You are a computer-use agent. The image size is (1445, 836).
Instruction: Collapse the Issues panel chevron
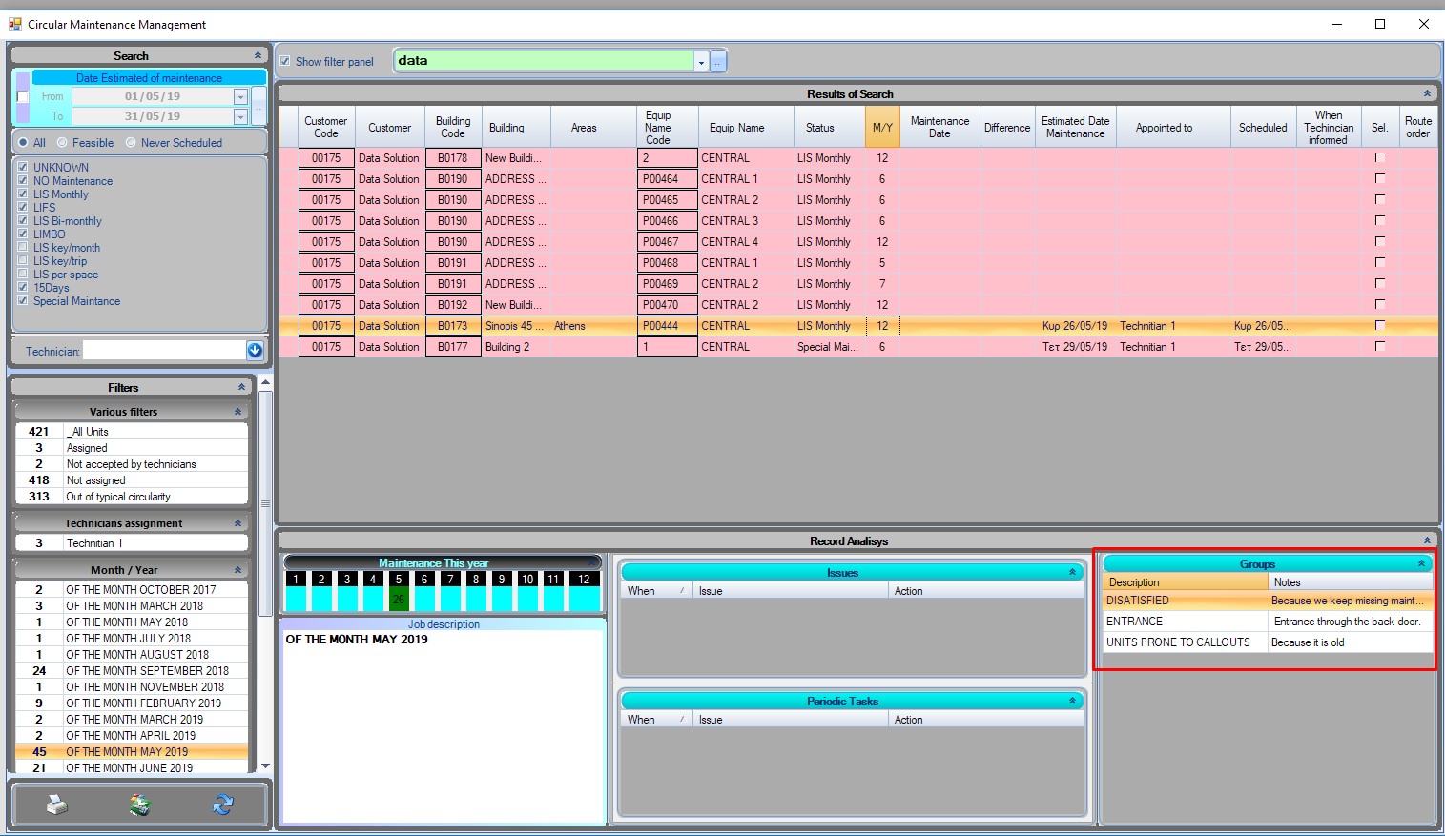point(1072,573)
